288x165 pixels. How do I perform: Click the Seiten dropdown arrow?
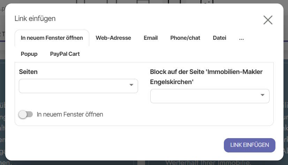click(x=131, y=85)
